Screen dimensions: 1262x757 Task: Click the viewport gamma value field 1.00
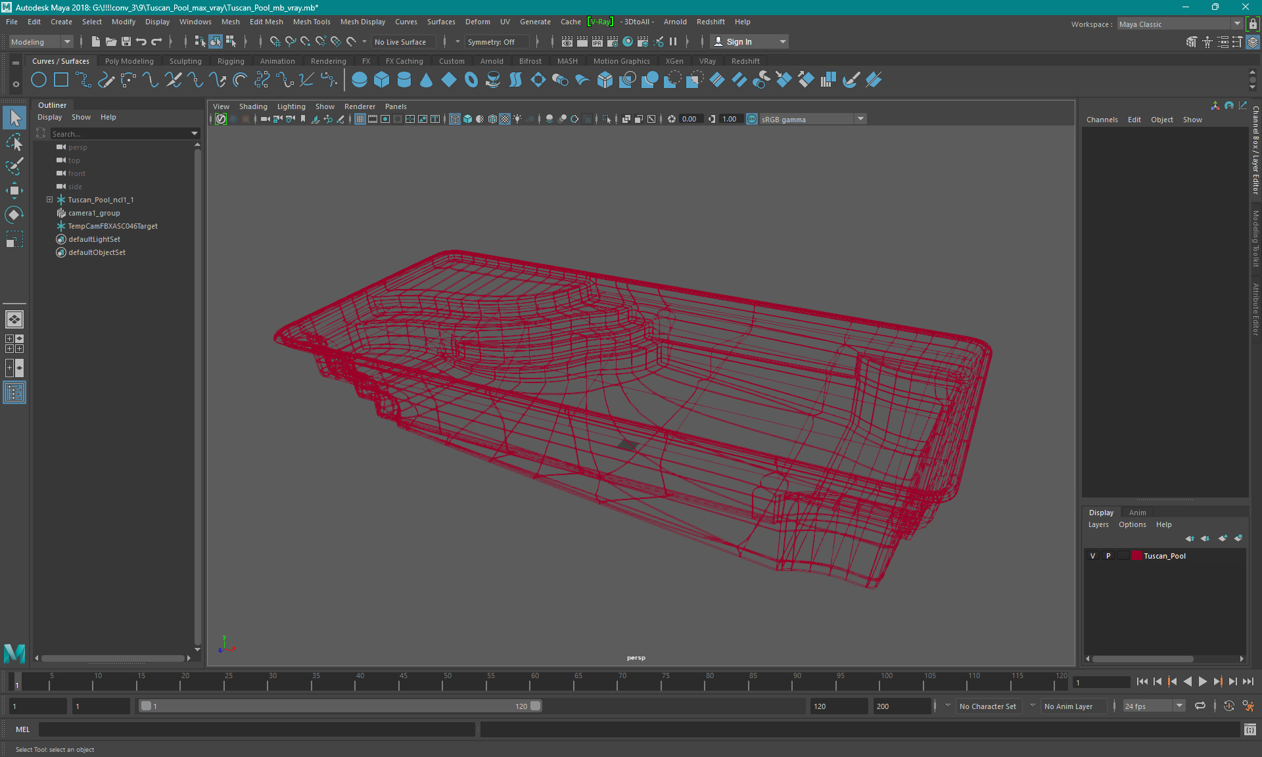[730, 119]
